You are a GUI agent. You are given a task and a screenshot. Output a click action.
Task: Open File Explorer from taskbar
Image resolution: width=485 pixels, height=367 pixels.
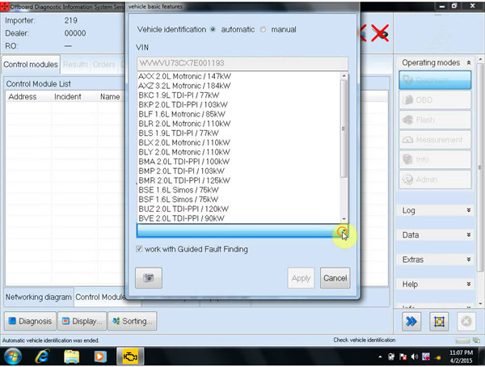pos(71,356)
